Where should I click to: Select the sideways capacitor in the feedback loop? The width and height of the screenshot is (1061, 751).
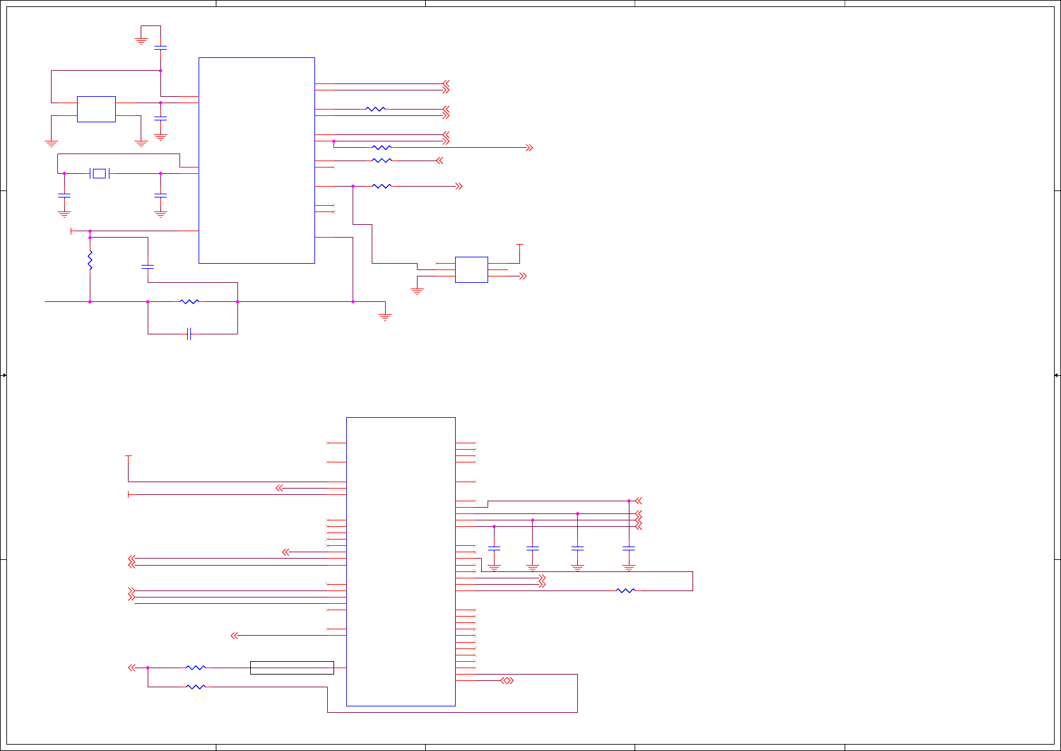(x=189, y=334)
